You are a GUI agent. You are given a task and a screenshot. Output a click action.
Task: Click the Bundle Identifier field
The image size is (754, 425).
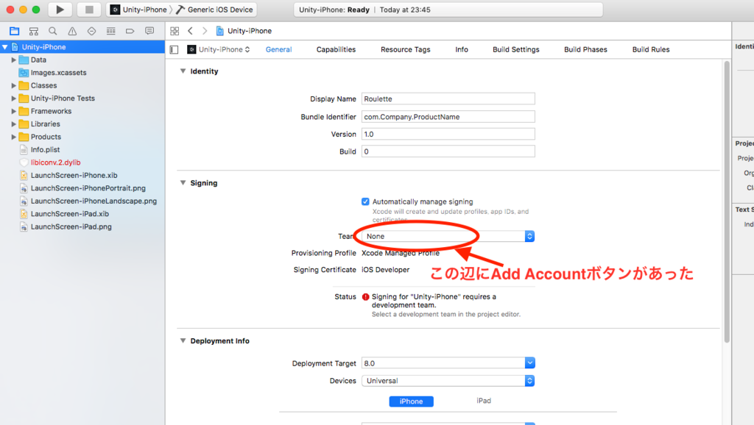click(x=448, y=117)
